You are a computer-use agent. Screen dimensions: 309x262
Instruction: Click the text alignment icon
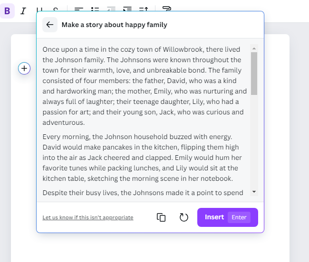pyautogui.click(x=79, y=9)
